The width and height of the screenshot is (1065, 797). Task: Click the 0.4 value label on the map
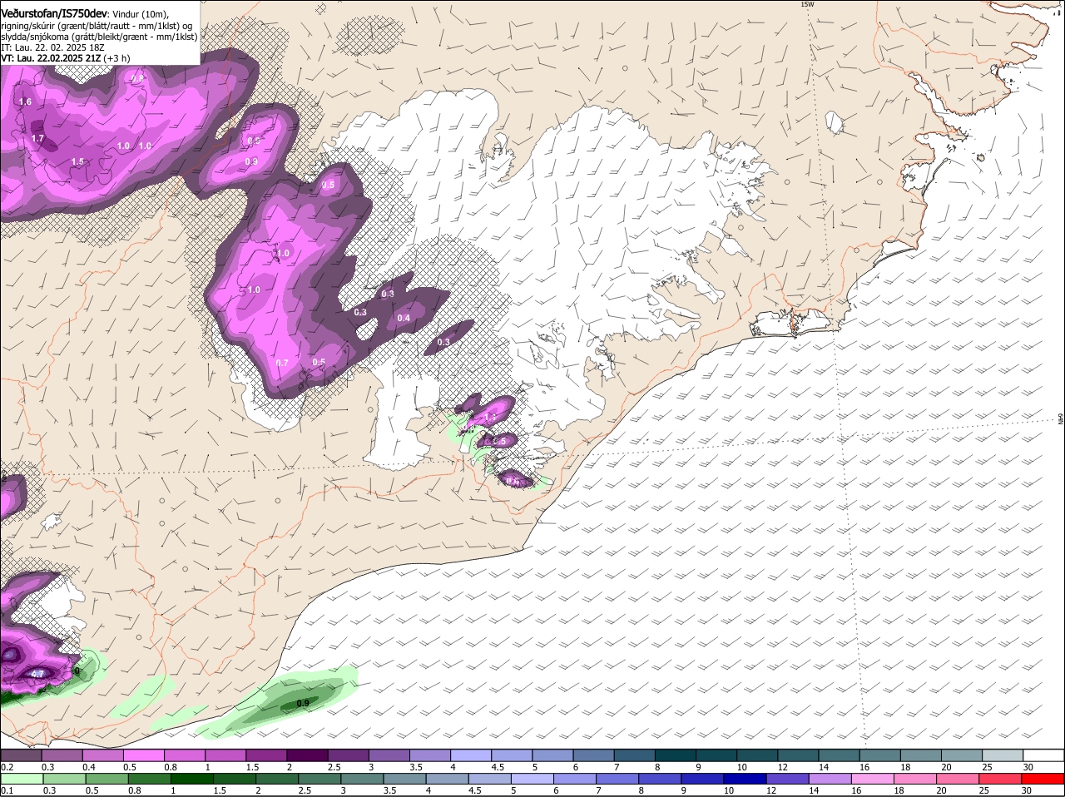tap(404, 318)
